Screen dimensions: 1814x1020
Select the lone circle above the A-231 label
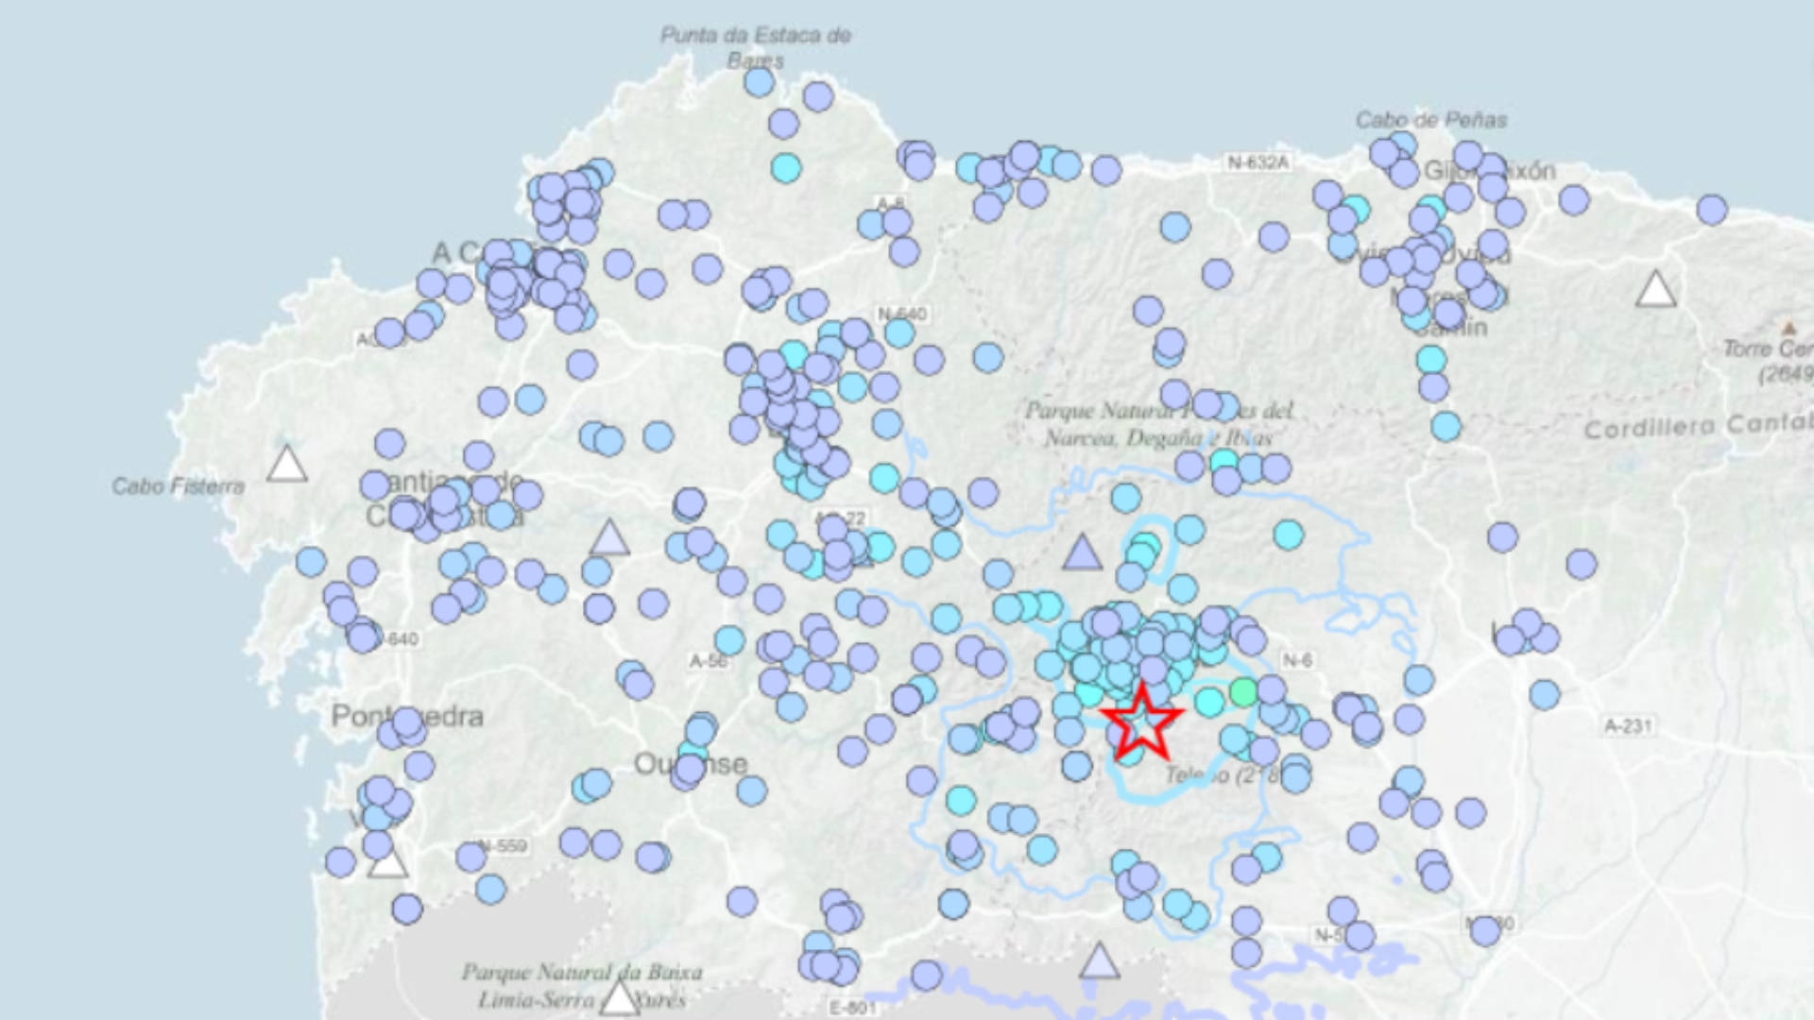(x=1545, y=695)
